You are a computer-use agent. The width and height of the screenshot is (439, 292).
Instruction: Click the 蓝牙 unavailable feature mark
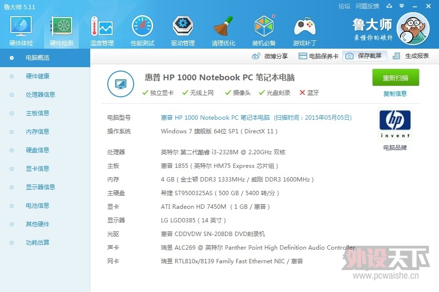coord(309,93)
